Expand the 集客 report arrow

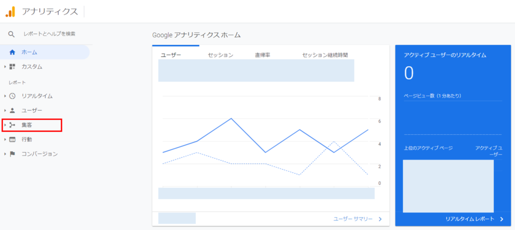click(x=5, y=125)
